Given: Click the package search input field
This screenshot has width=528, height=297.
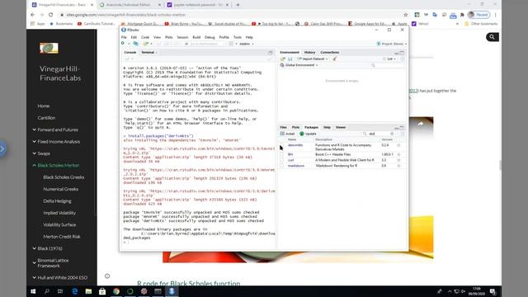Looking at the screenshot, I should point(379,134).
